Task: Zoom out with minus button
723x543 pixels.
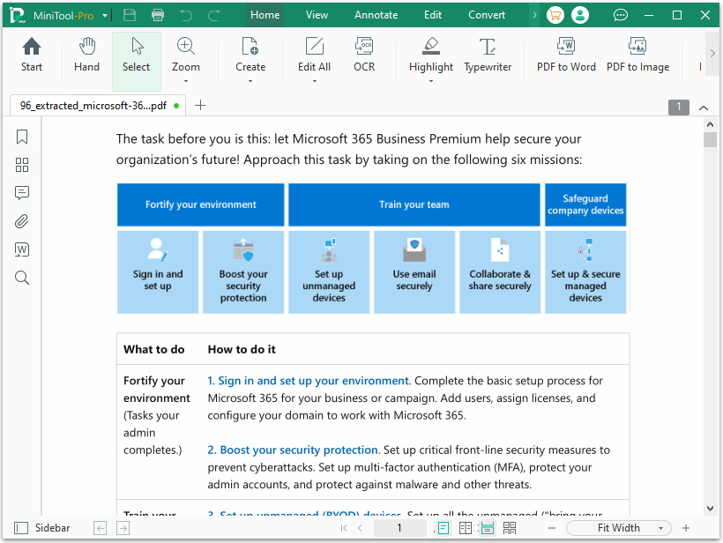Action: (x=552, y=528)
